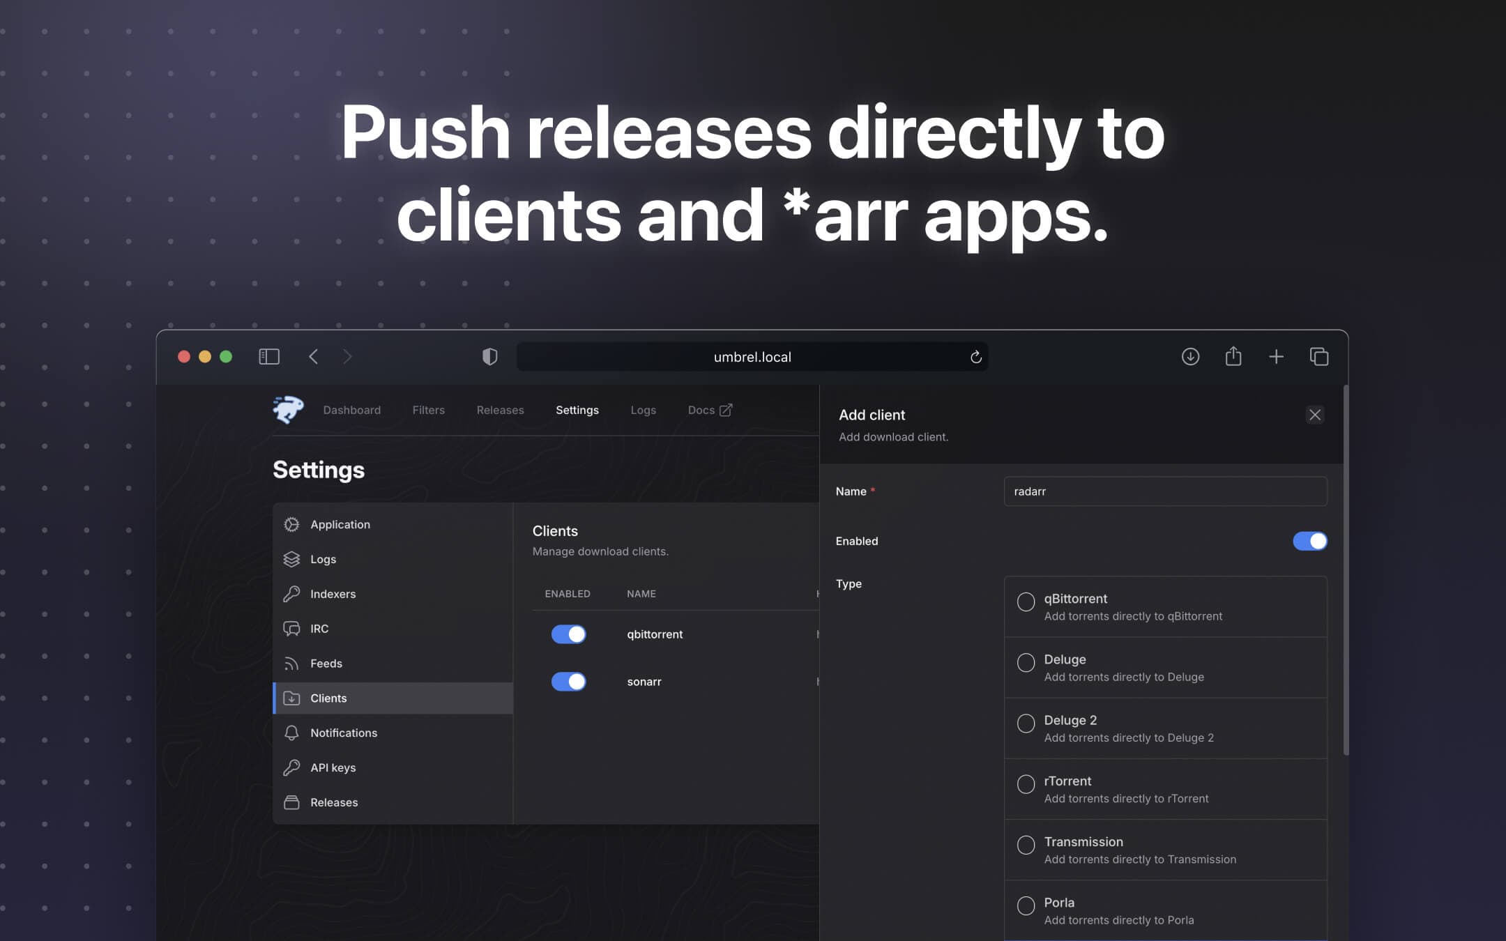Toggle the sonarr client enabled switch
Image resolution: width=1506 pixels, height=941 pixels.
point(568,682)
